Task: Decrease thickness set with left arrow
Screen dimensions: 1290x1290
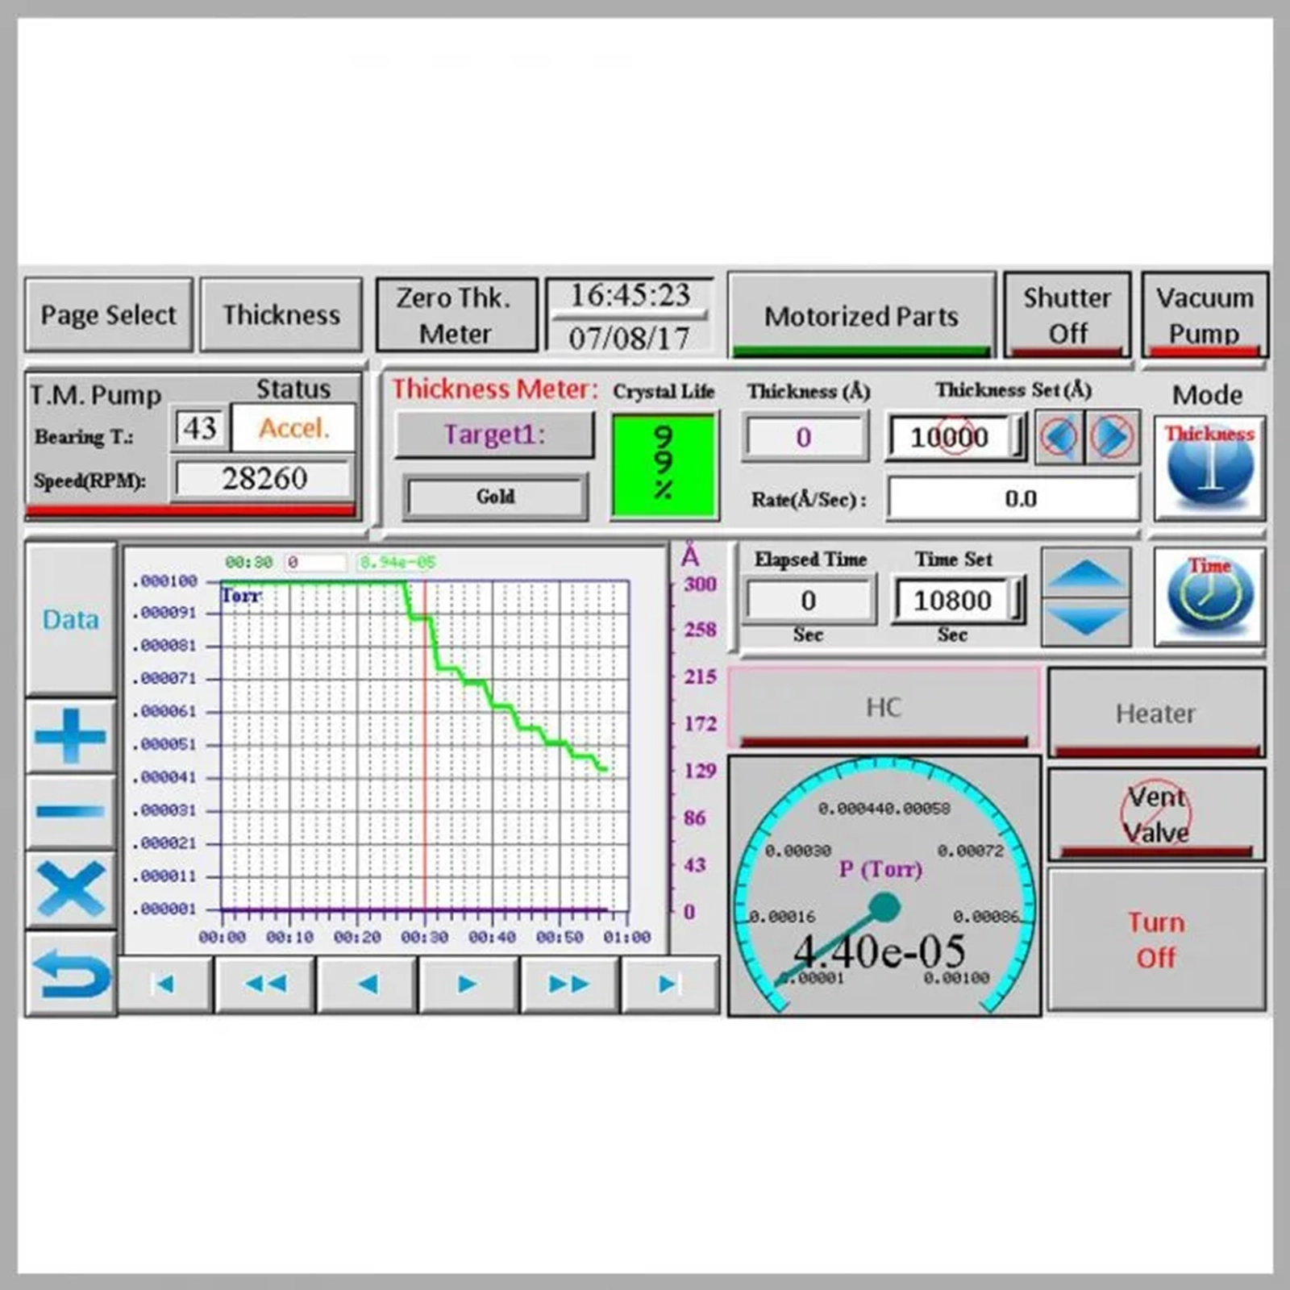Action: tap(1059, 437)
